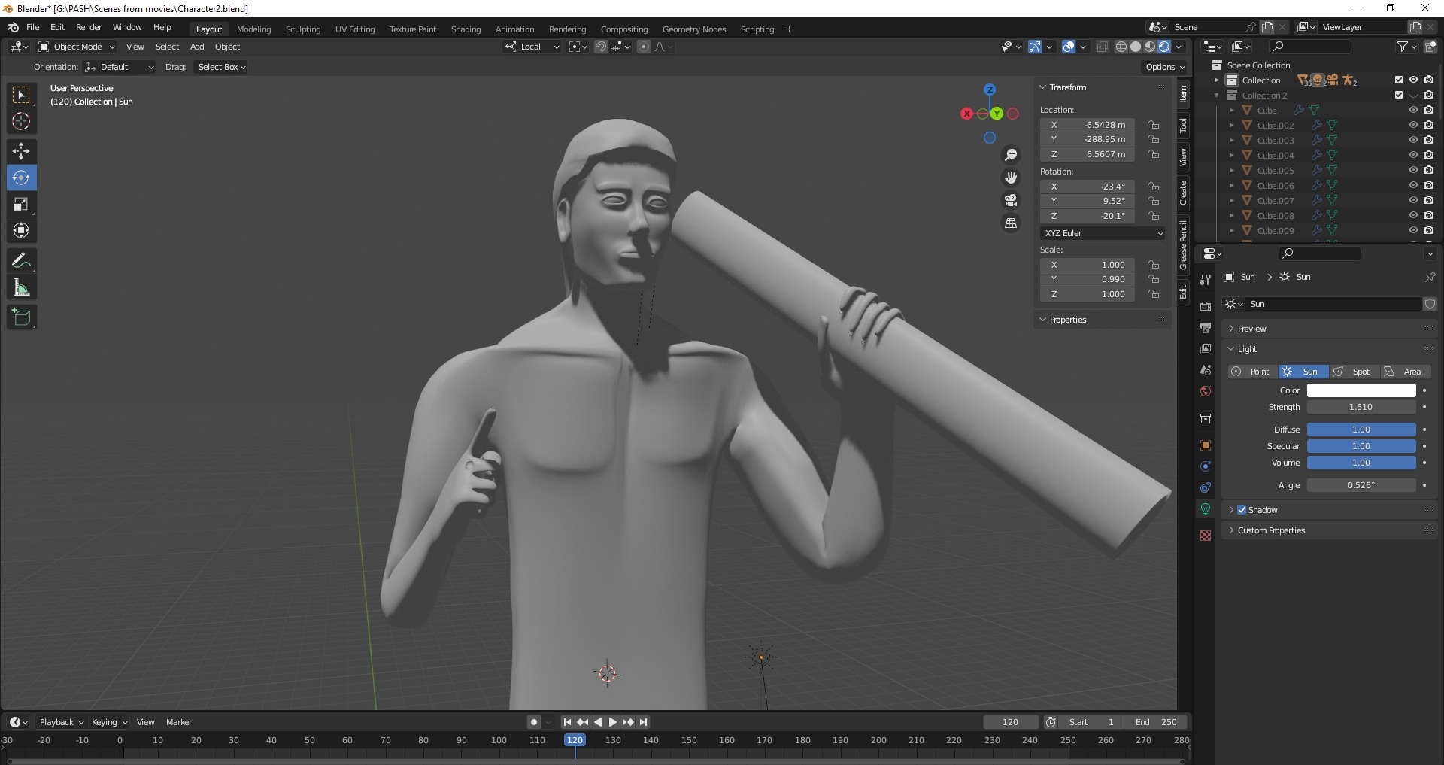Image resolution: width=1444 pixels, height=765 pixels.
Task: Switch perspective/orthographic grid icon
Action: (x=1011, y=223)
